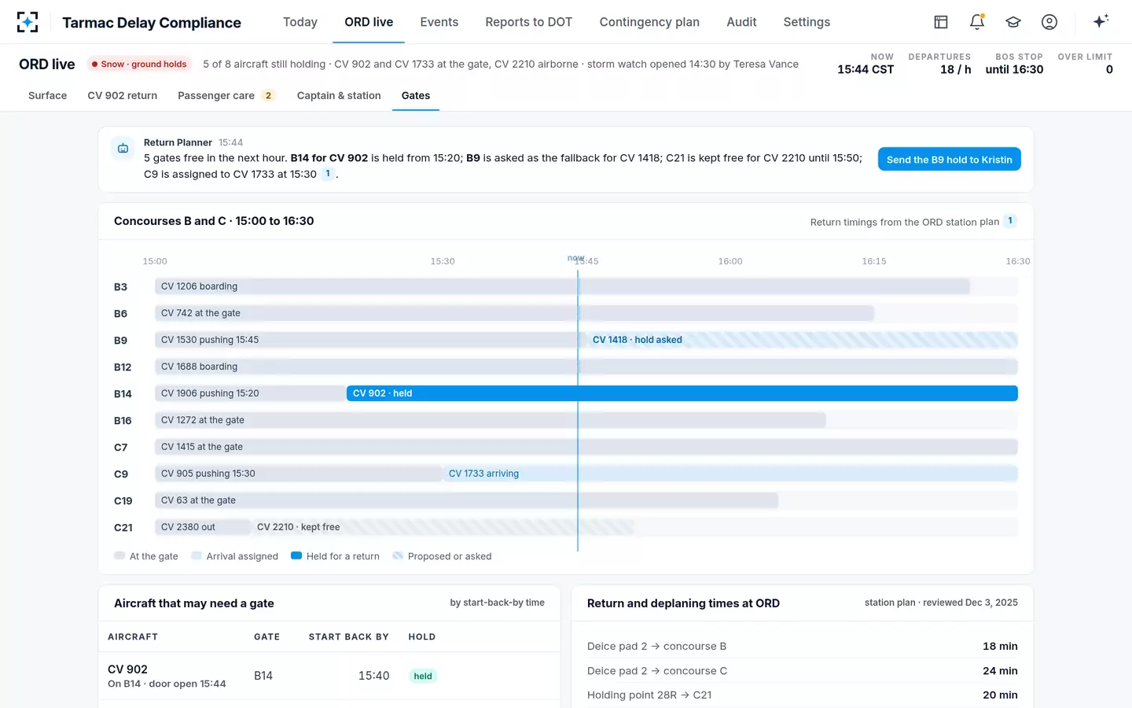Open the station plan reference badge
This screenshot has height=708, width=1132.
1010,221
